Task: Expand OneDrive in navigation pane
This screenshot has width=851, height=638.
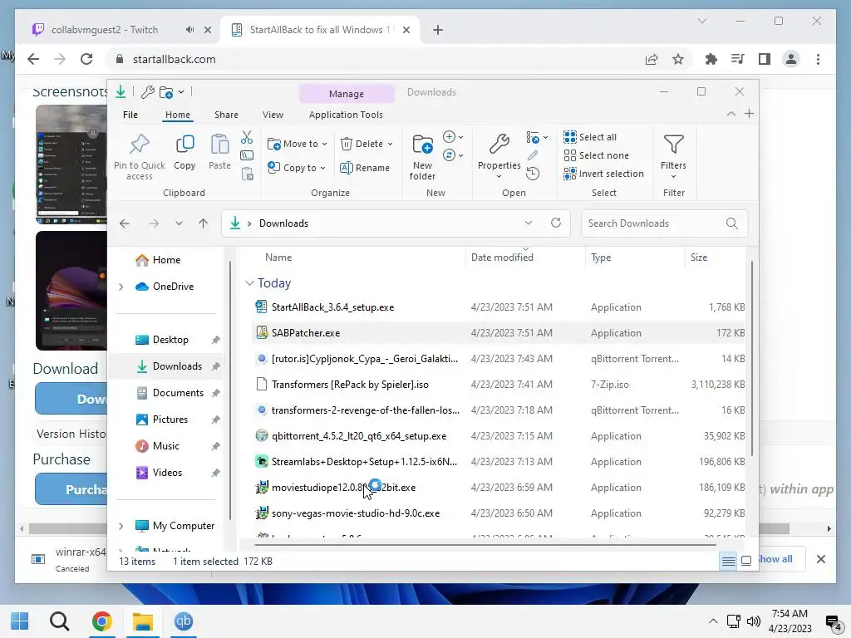Action: pyautogui.click(x=121, y=287)
